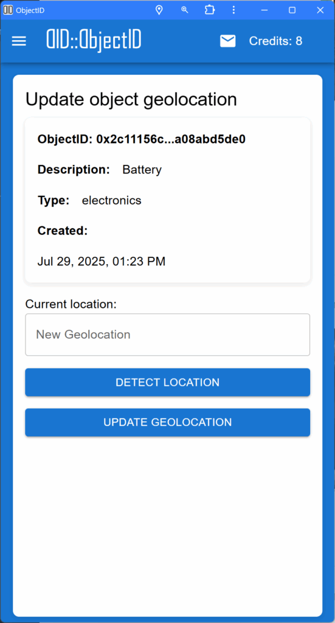335x623 pixels.
Task: Click the OID::ObjectID logo
Action: 94,41
